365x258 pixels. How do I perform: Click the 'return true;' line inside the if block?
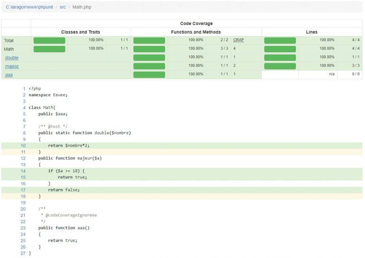[x=72, y=177]
